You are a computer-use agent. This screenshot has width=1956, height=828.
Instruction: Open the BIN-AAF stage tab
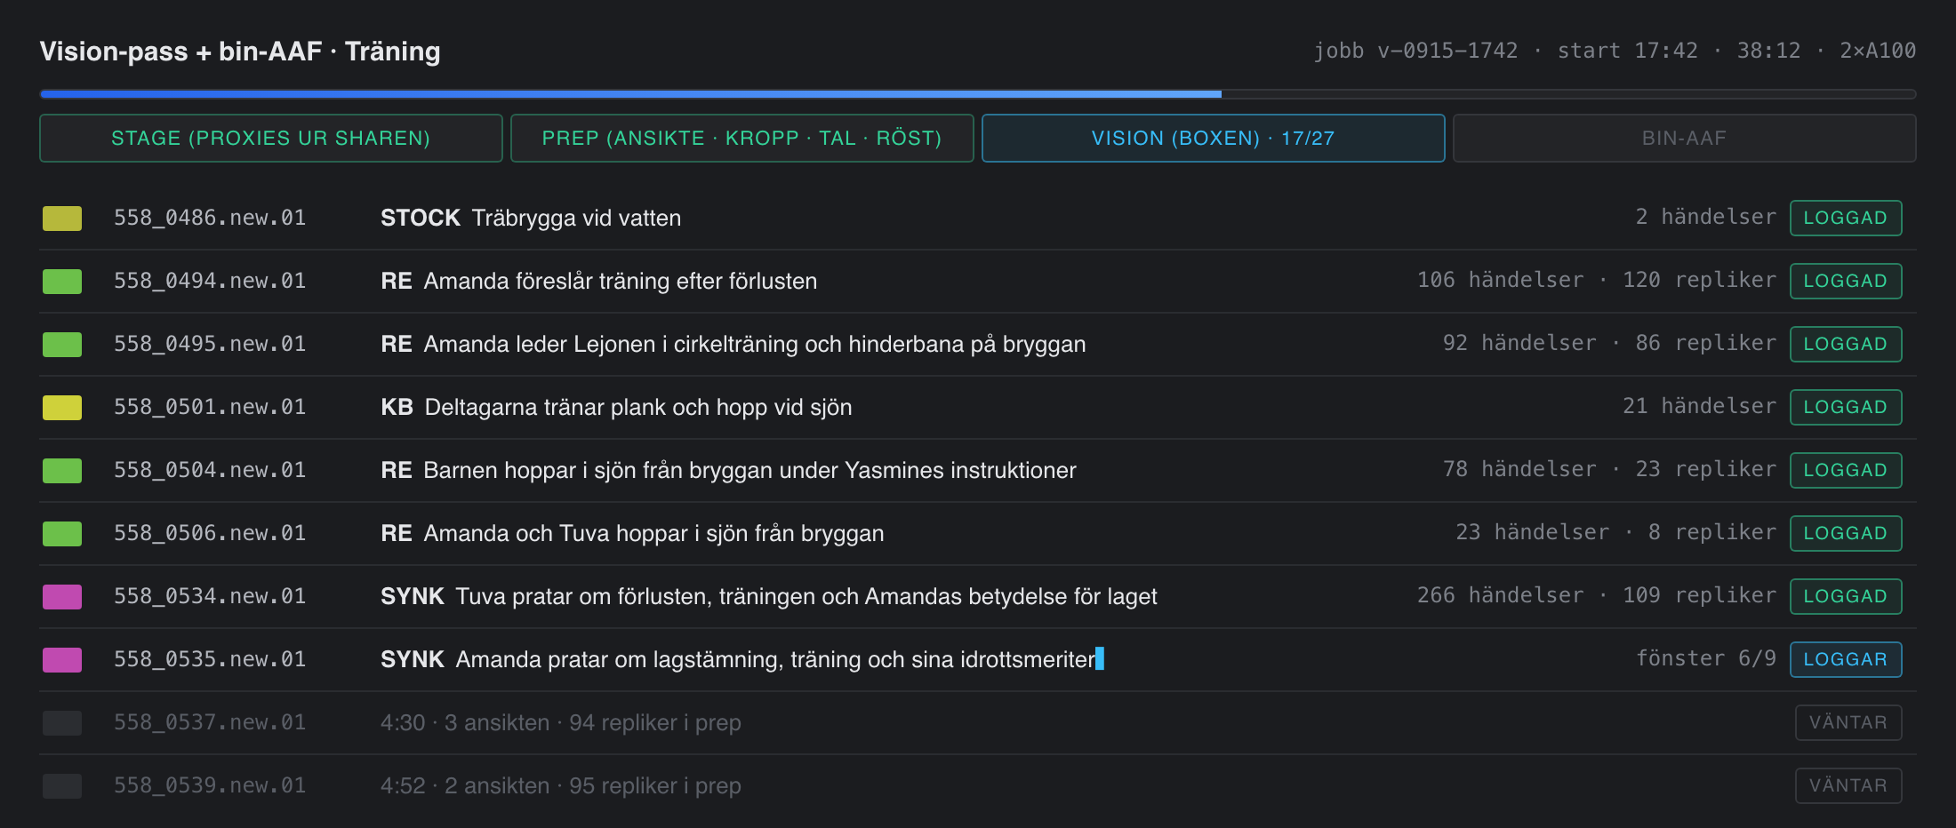pos(1685,139)
